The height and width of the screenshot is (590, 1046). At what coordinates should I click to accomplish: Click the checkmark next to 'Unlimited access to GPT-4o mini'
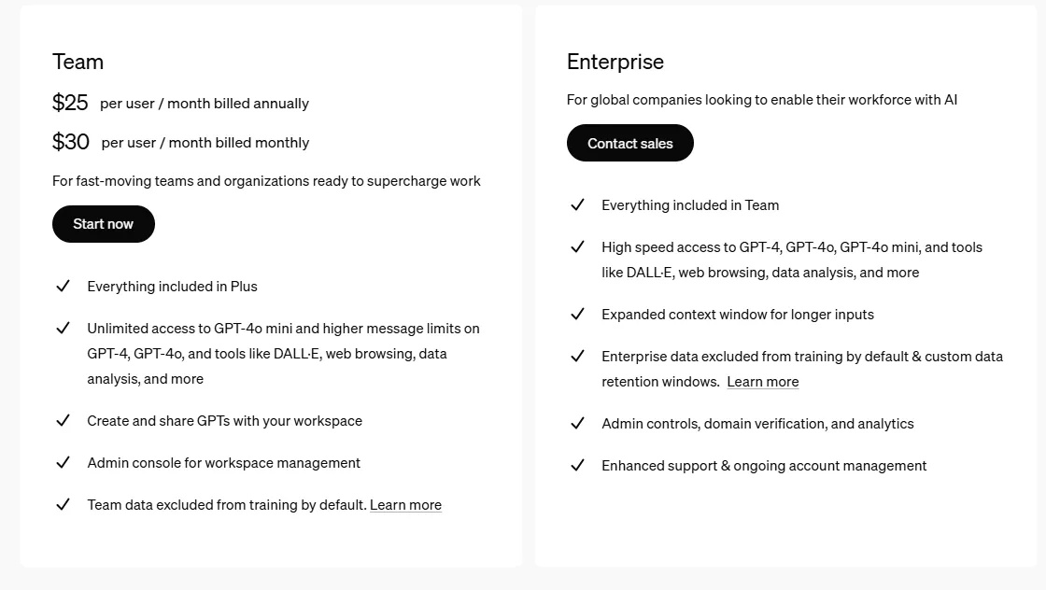click(x=64, y=328)
